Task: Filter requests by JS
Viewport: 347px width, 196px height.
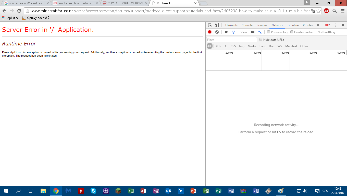Action: (x=226, y=46)
